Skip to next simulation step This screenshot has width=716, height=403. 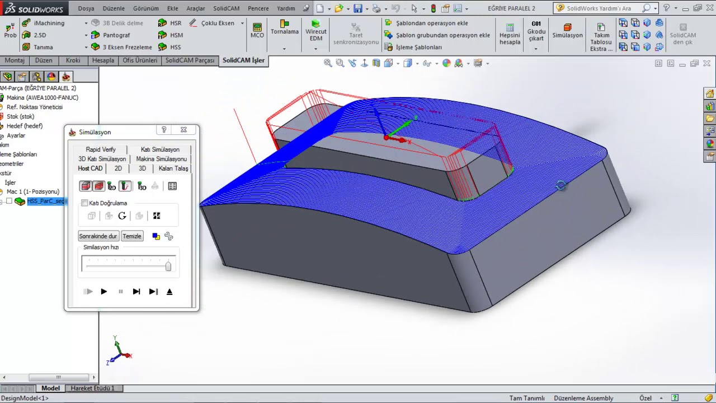tap(136, 292)
